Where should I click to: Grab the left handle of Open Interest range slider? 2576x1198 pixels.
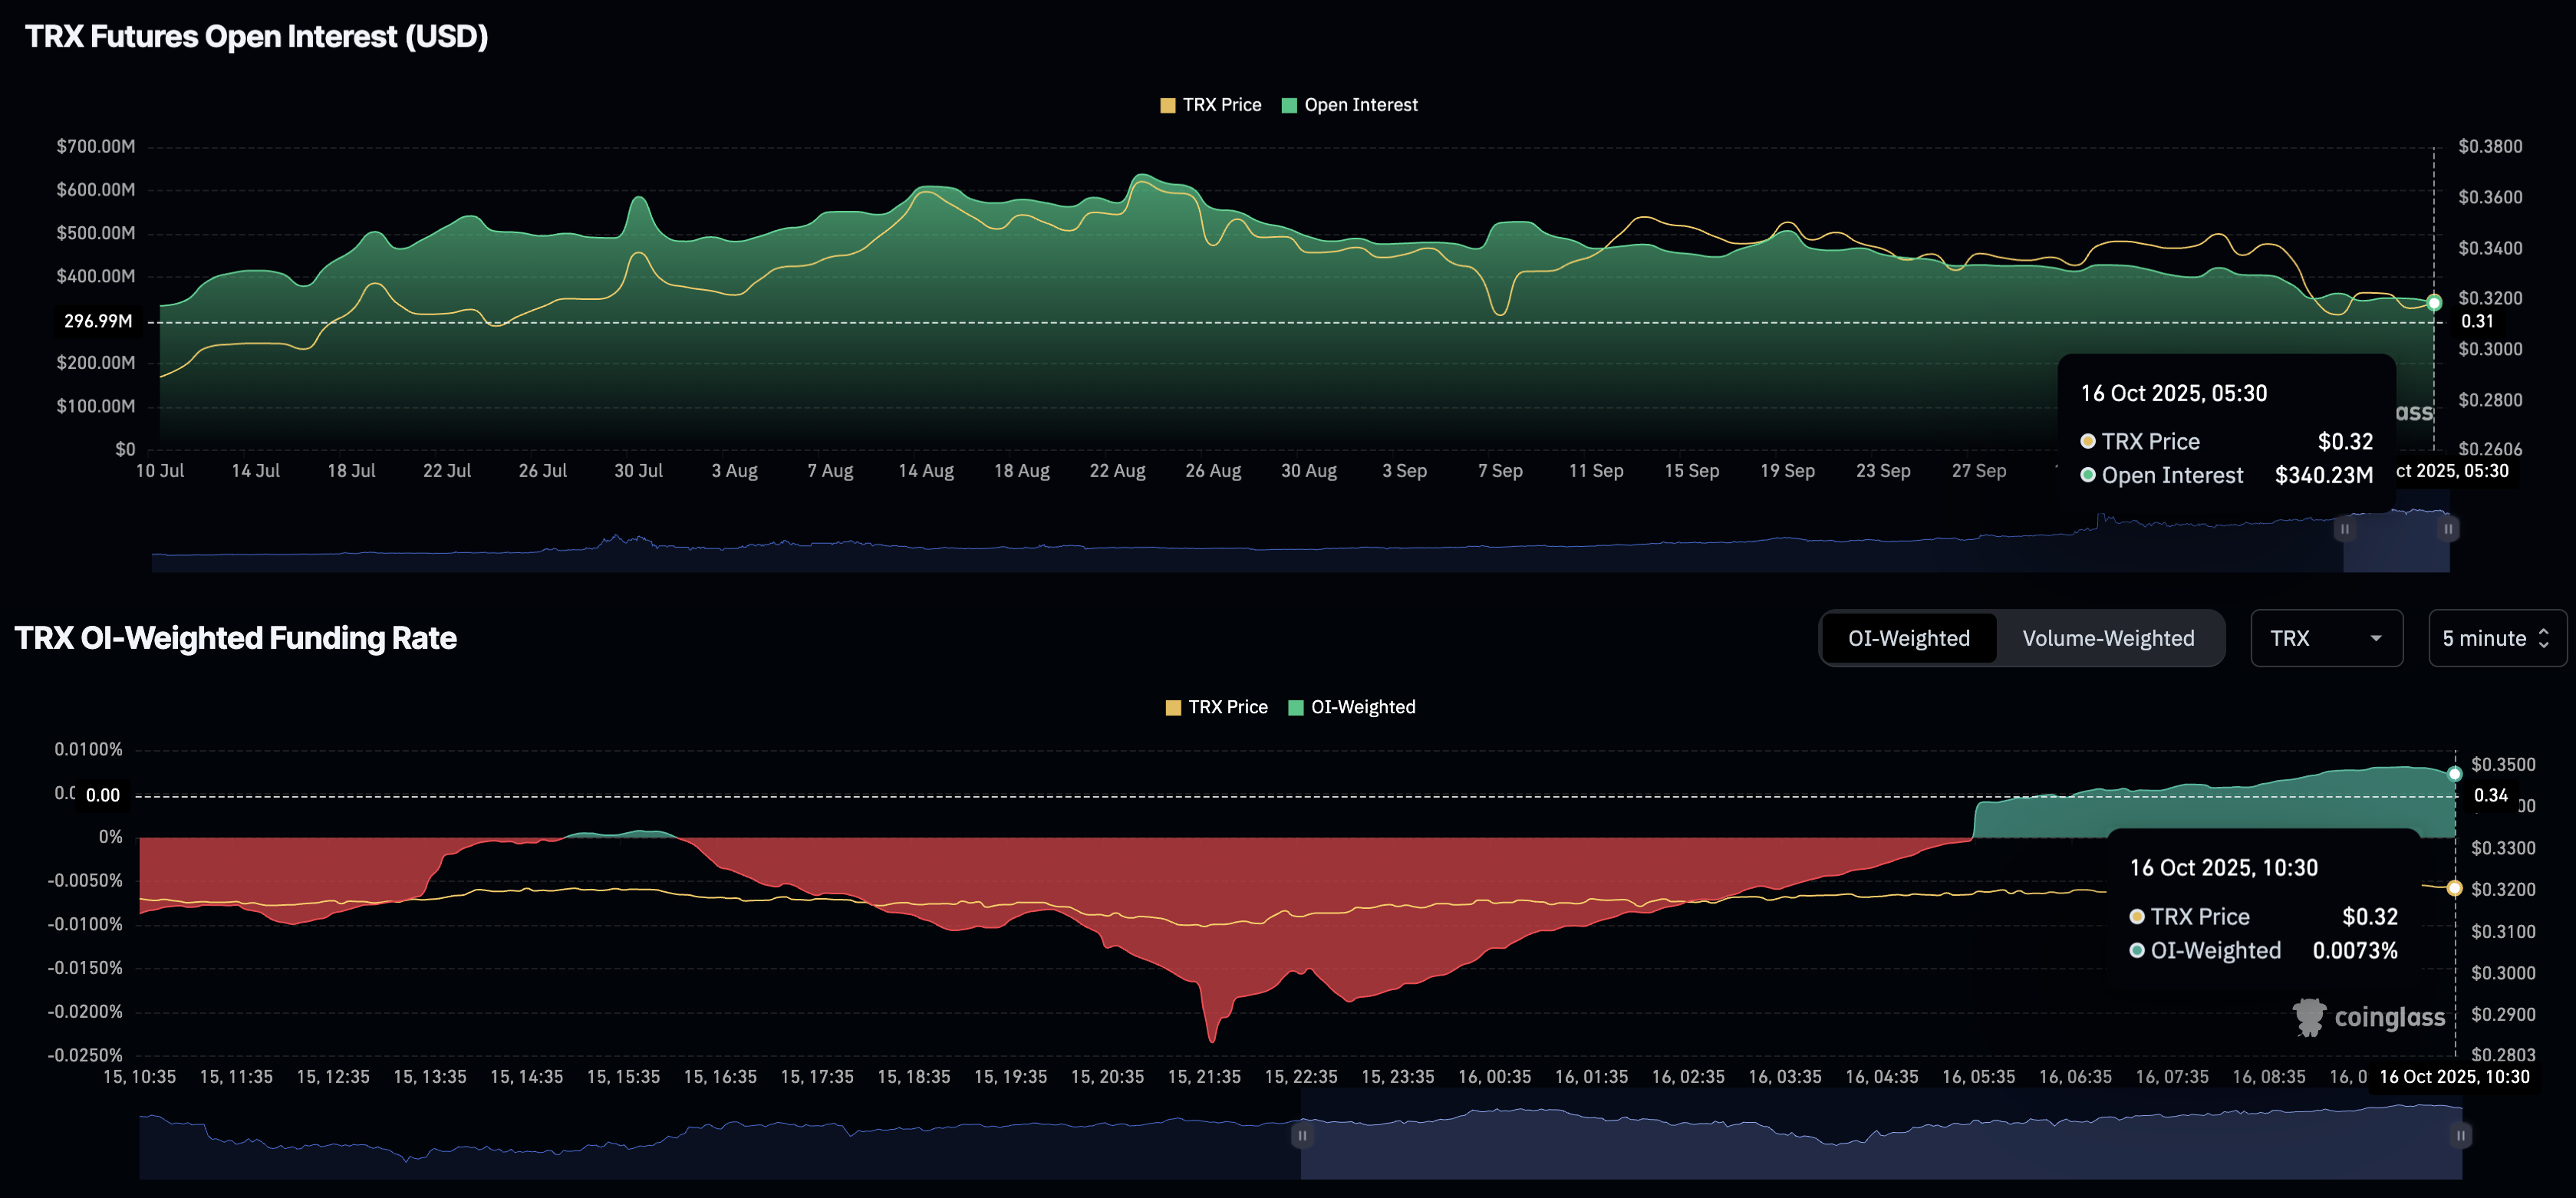point(2344,529)
